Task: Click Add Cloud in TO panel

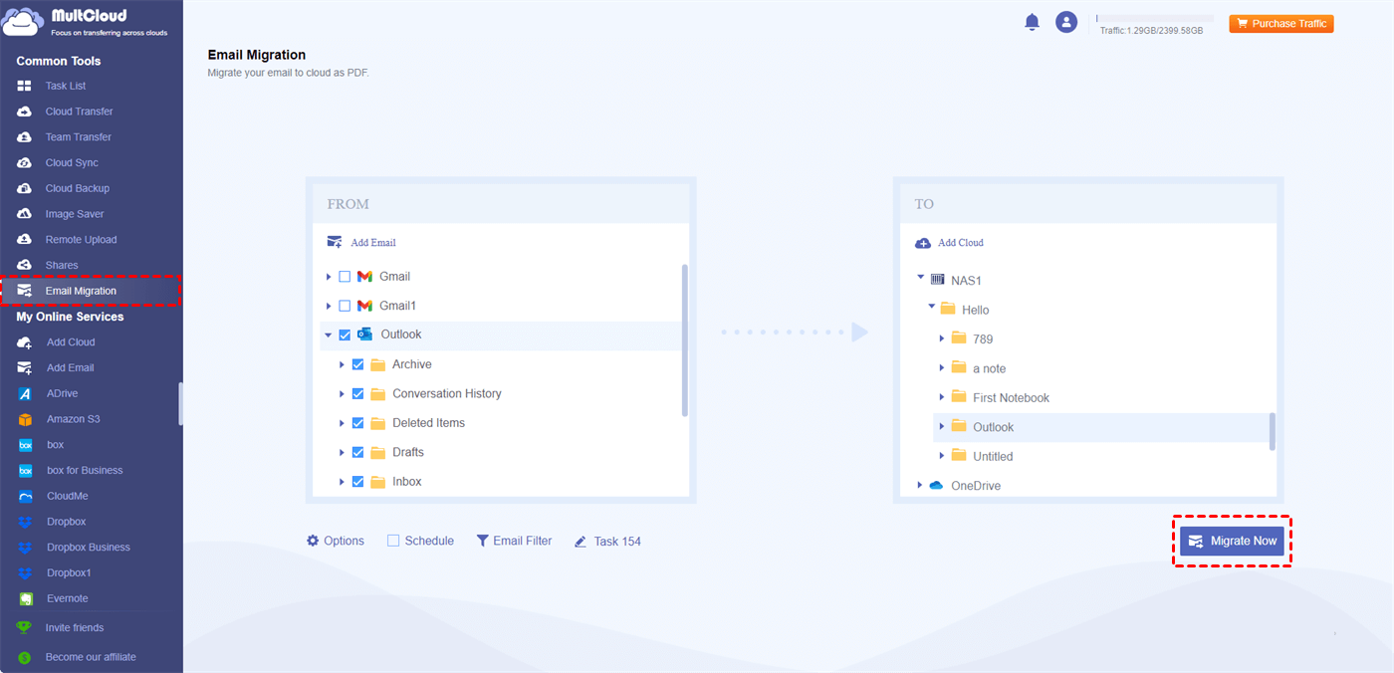Action: click(949, 242)
